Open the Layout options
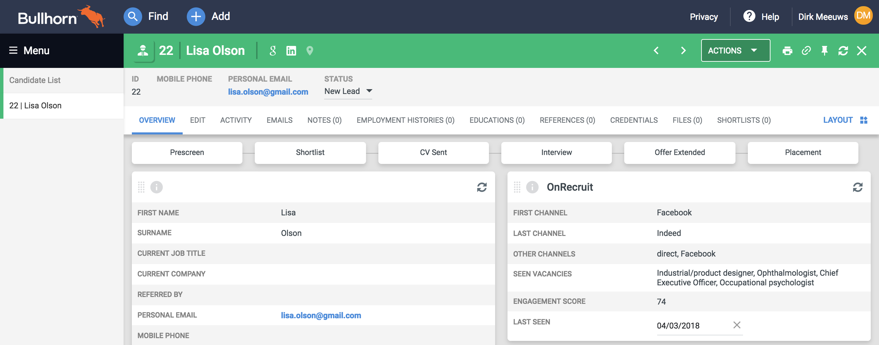This screenshot has height=345, width=879. click(x=845, y=120)
